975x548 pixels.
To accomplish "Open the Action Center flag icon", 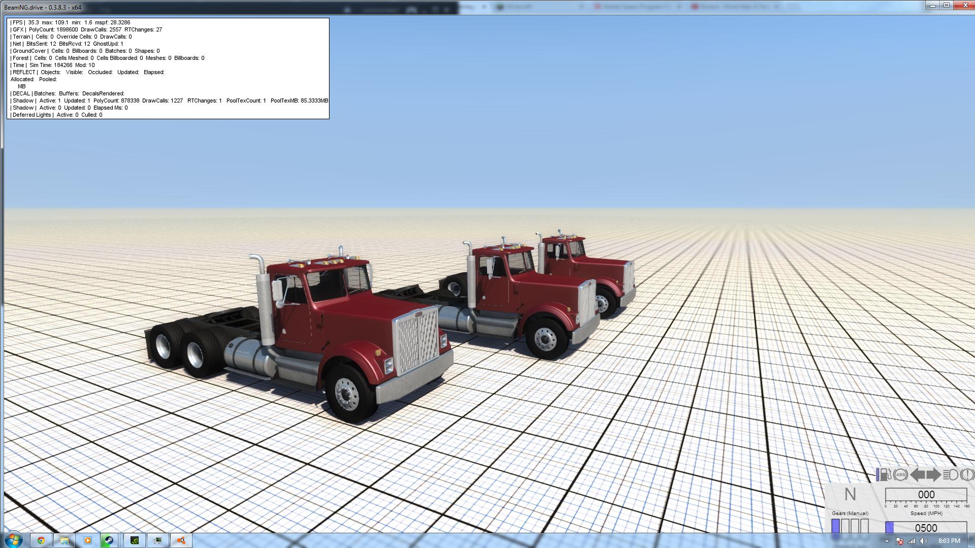I will [899, 541].
